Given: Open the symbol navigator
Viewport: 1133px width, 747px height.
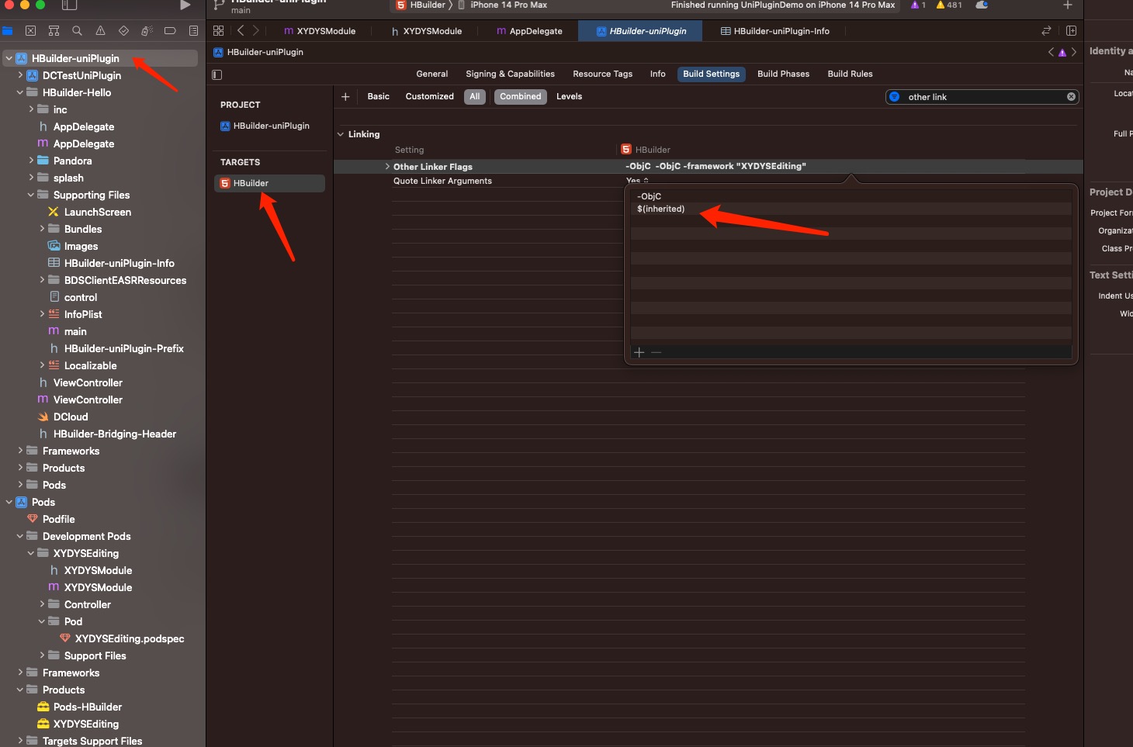Looking at the screenshot, I should click(54, 31).
